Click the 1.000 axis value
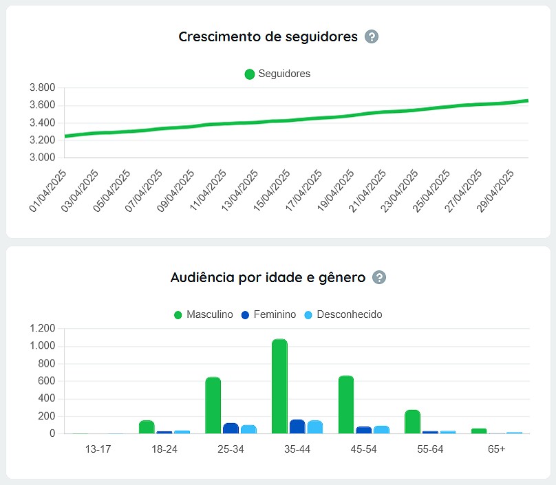The width and height of the screenshot is (556, 485). tap(43, 345)
